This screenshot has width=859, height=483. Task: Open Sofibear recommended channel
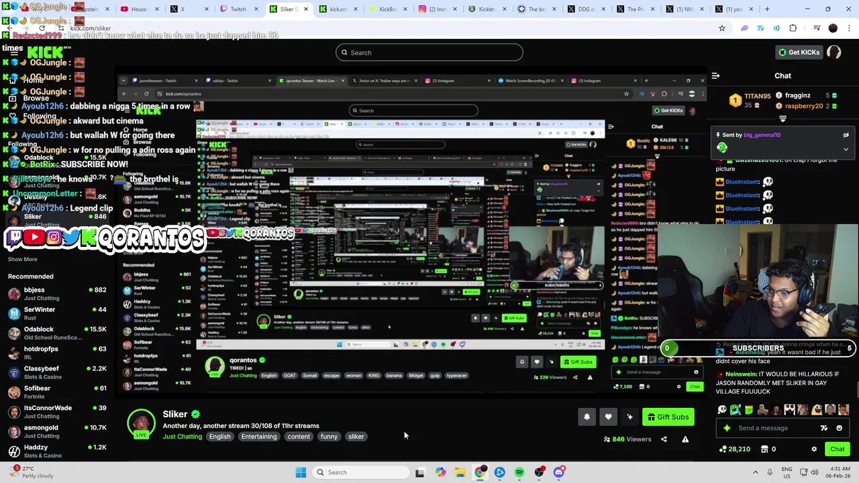pyautogui.click(x=57, y=392)
